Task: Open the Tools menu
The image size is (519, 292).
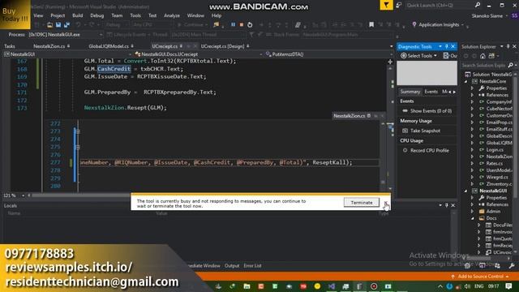Action: pyautogui.click(x=135, y=15)
